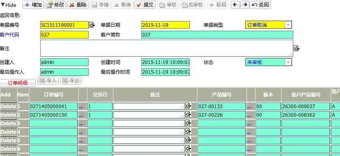Open 备注 editor icon in row 1
The height and width of the screenshot is (156, 340).
click(188, 106)
